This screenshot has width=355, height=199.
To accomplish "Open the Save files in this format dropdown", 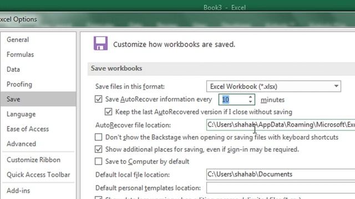I will (x=273, y=86).
